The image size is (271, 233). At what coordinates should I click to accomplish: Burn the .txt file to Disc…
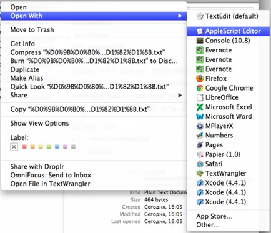coord(94,61)
